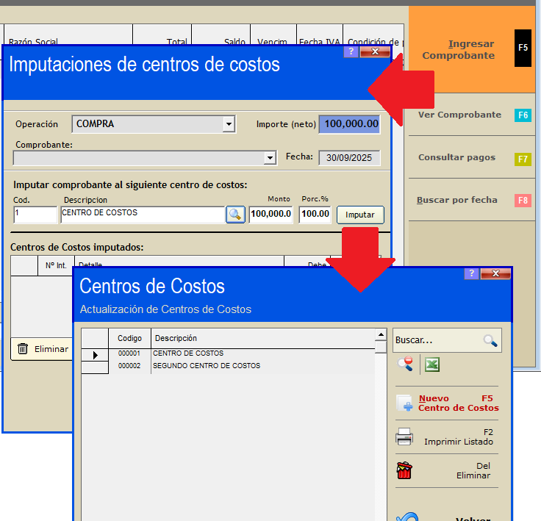
Task: Open the Operación COMPRA dropdown
Action: tap(229, 124)
